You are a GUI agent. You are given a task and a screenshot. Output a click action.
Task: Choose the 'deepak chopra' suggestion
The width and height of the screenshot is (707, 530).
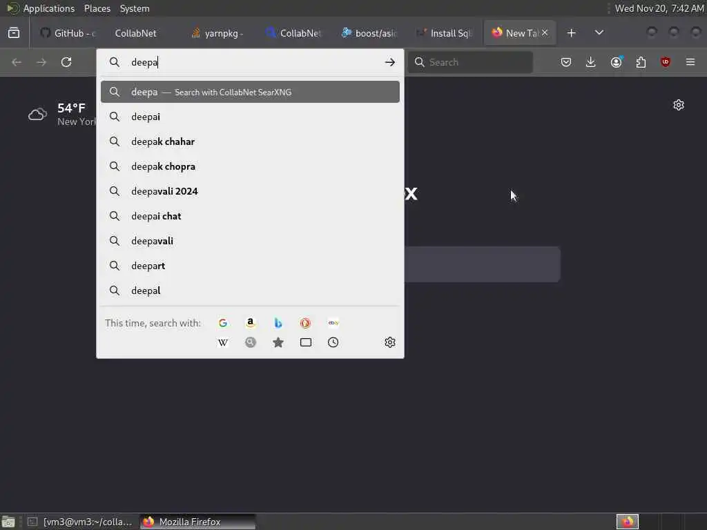coord(250,166)
